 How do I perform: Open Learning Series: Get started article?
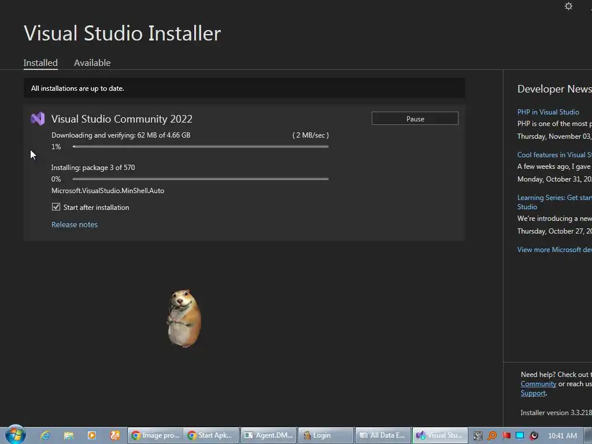(x=554, y=202)
